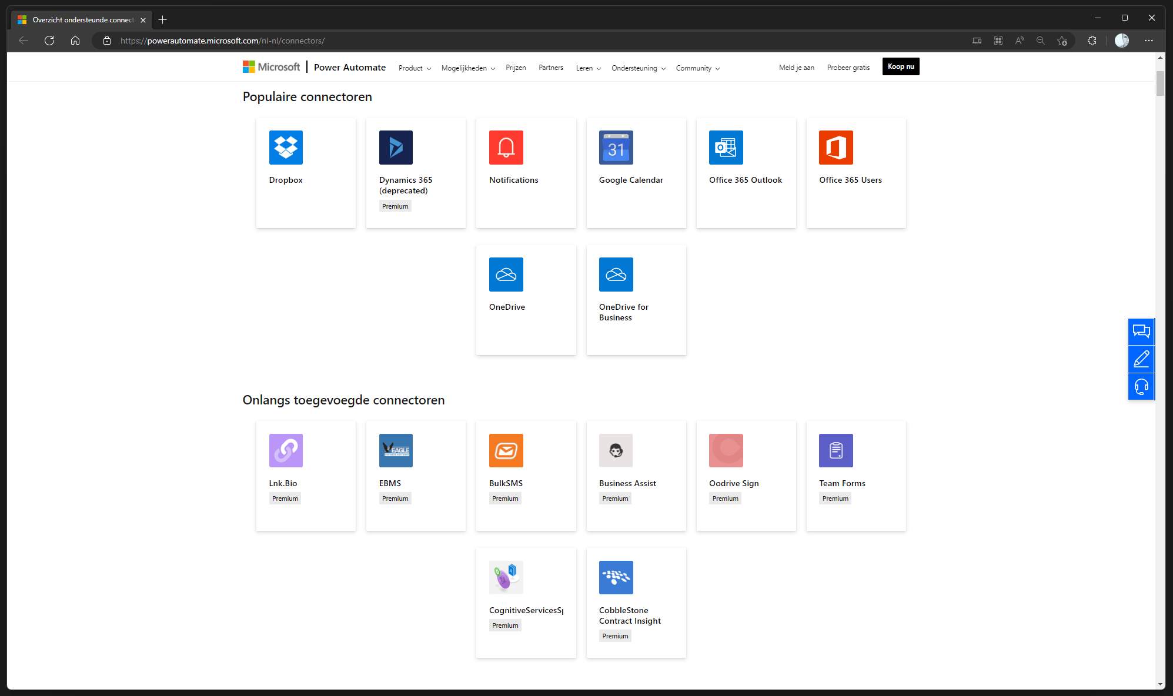
Task: Click the Oodrive Sign connector title
Action: coord(734,484)
